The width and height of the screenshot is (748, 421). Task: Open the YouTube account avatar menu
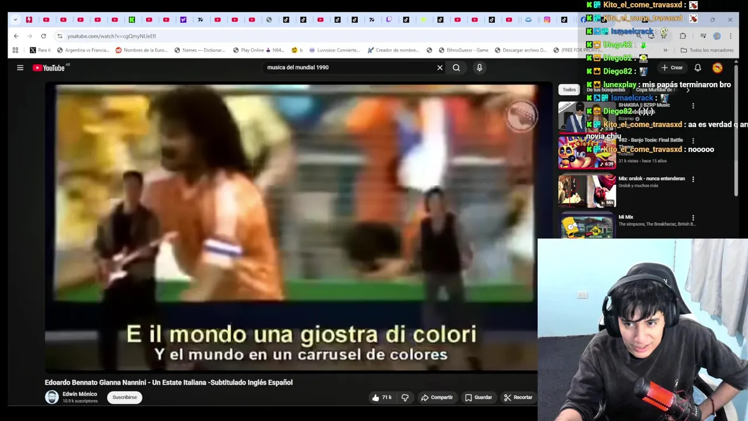click(717, 68)
